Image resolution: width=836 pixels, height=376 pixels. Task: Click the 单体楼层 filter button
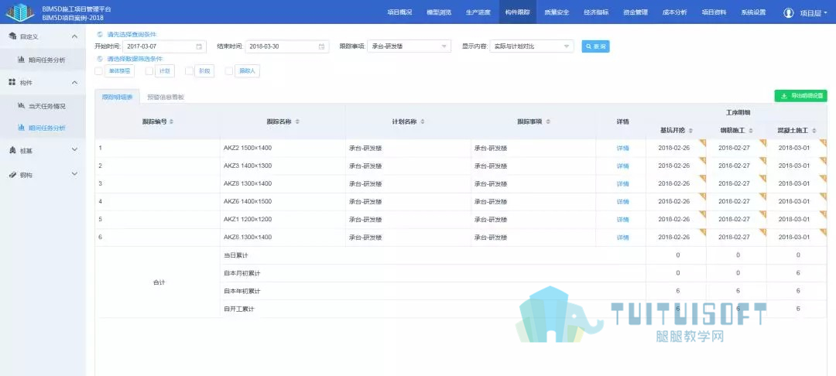(119, 71)
